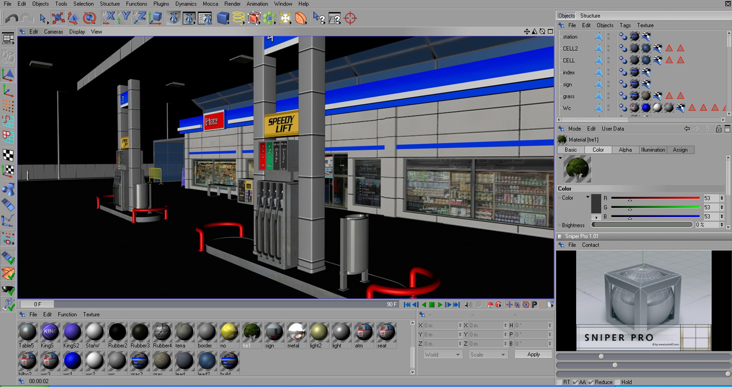
Task: Open the Scale mode dropdown
Action: [x=488, y=355]
